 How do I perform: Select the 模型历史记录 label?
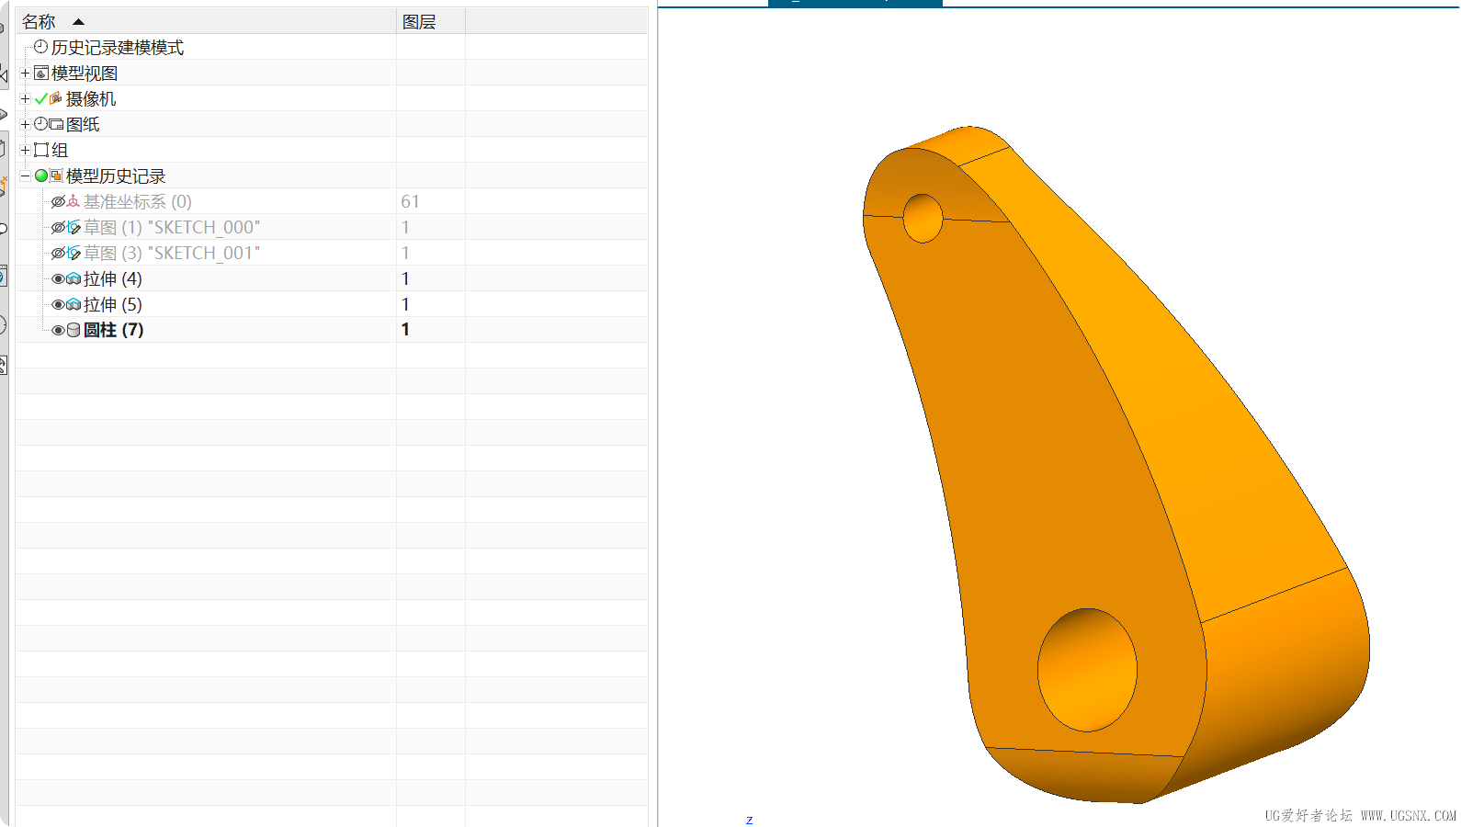click(116, 176)
